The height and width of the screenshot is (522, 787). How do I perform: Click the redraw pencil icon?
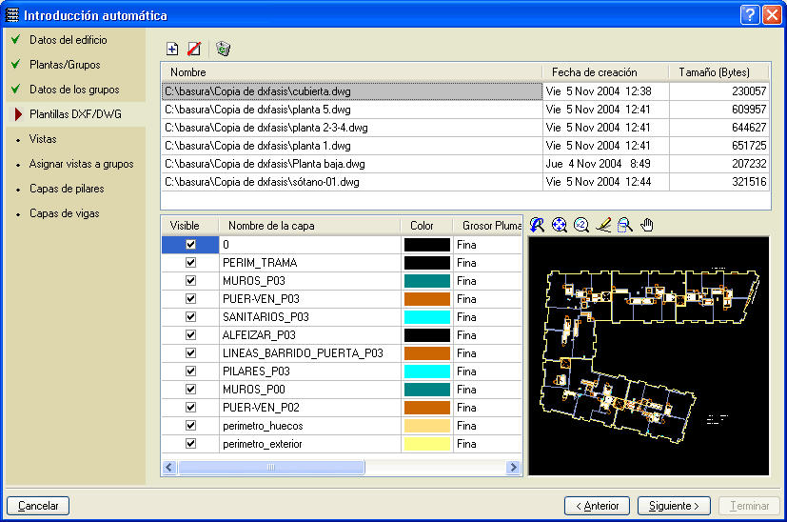pyautogui.click(x=603, y=225)
